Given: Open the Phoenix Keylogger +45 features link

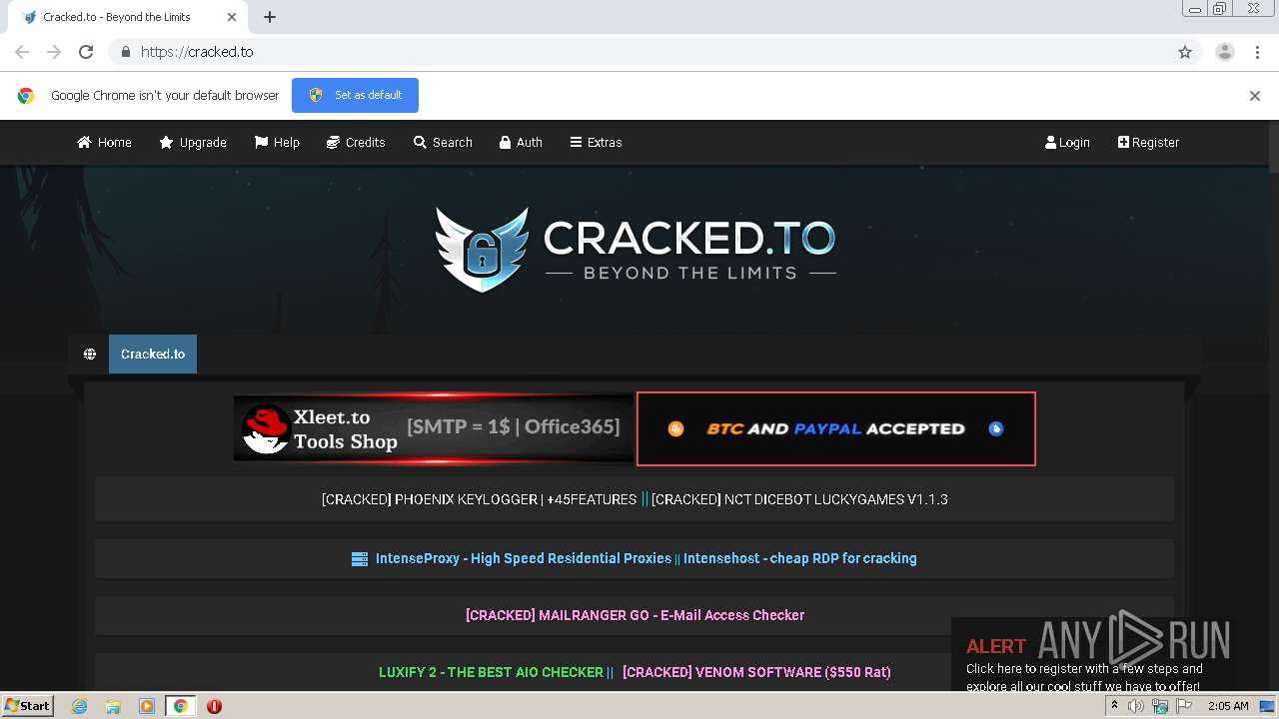Looking at the screenshot, I should coord(479,499).
